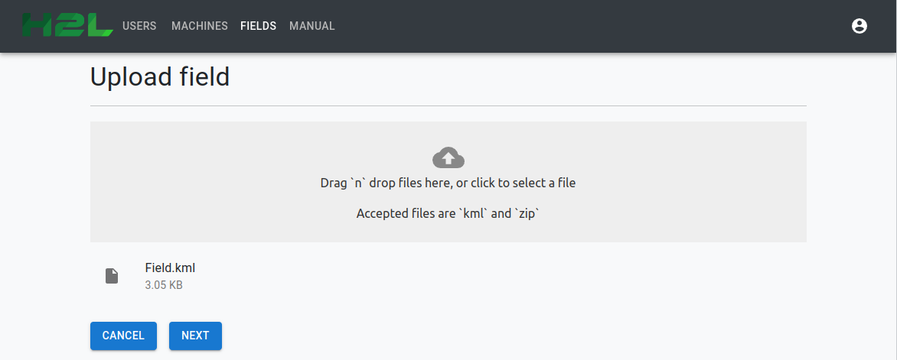Screen dimensions: 897x360
Task: Click the word 'zip' in accepted files line
Action: click(526, 214)
